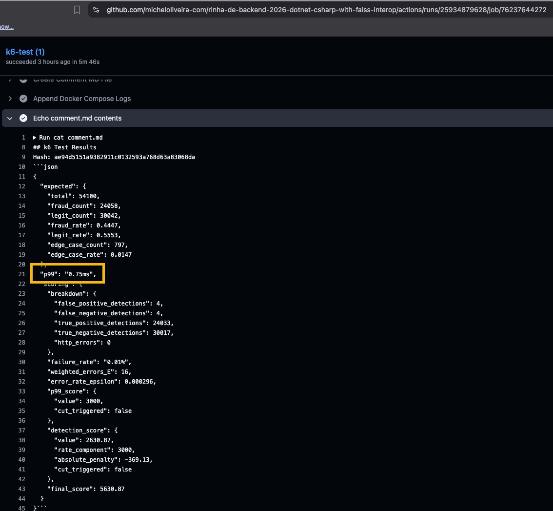Screen dimensions: 553x511
Task: Click the Append Docker Compose Logs check icon
Action: tap(23, 99)
